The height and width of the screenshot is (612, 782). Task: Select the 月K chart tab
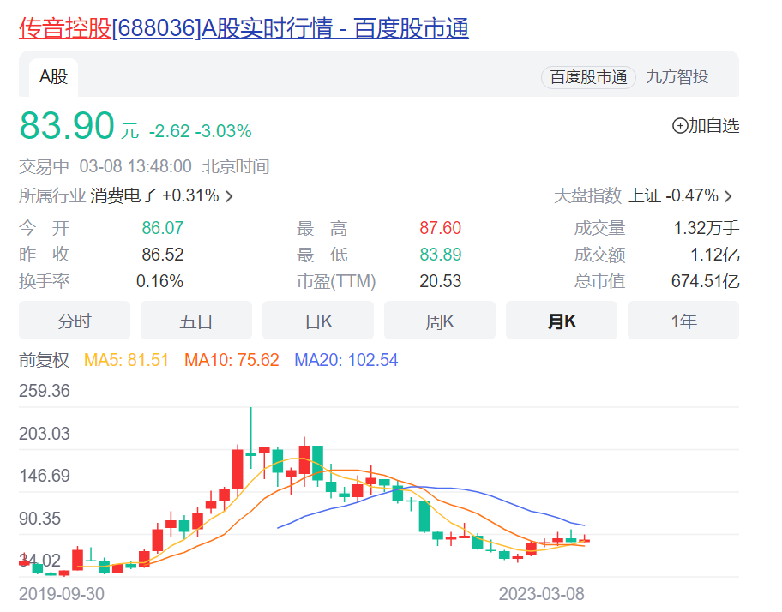[562, 321]
